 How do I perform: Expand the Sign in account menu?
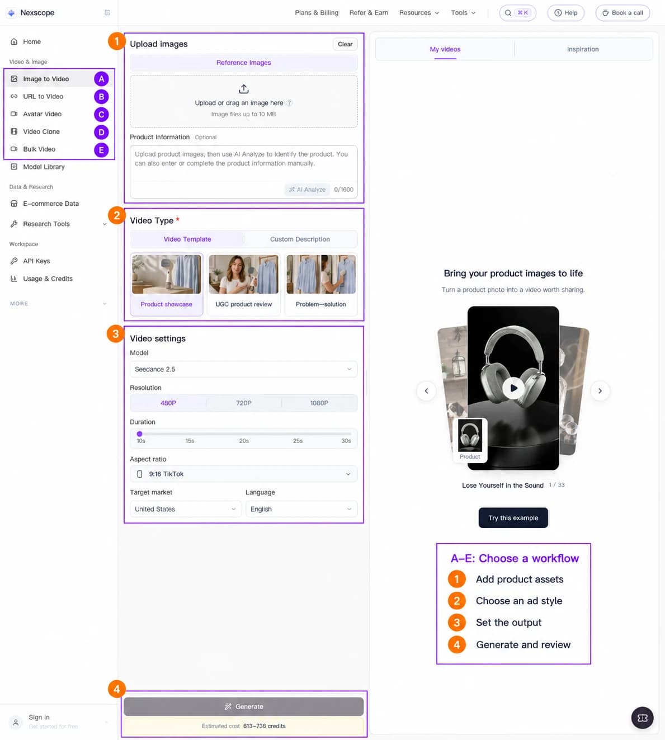[x=106, y=722]
